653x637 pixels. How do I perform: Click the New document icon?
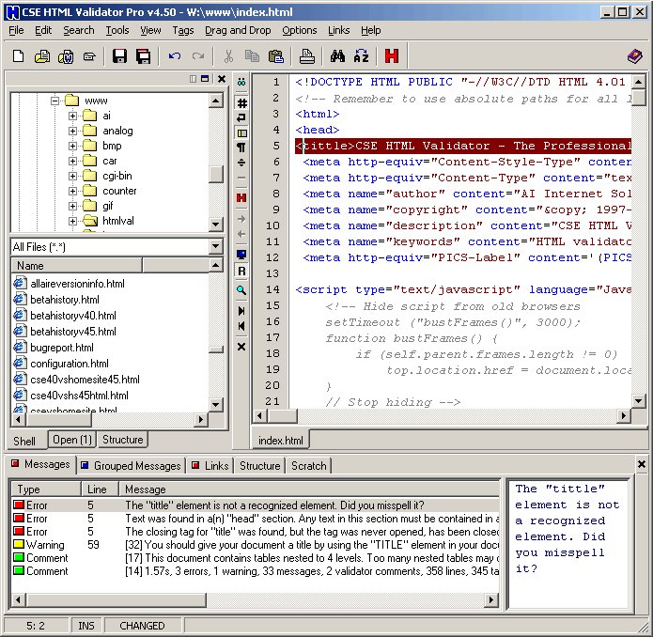[18, 56]
